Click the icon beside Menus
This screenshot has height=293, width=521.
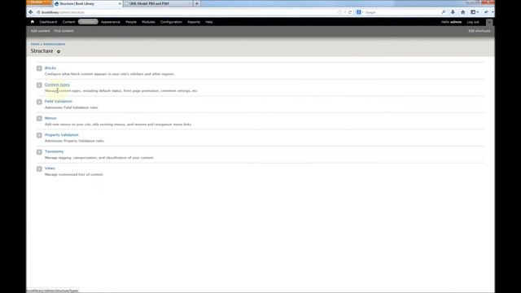tap(39, 119)
